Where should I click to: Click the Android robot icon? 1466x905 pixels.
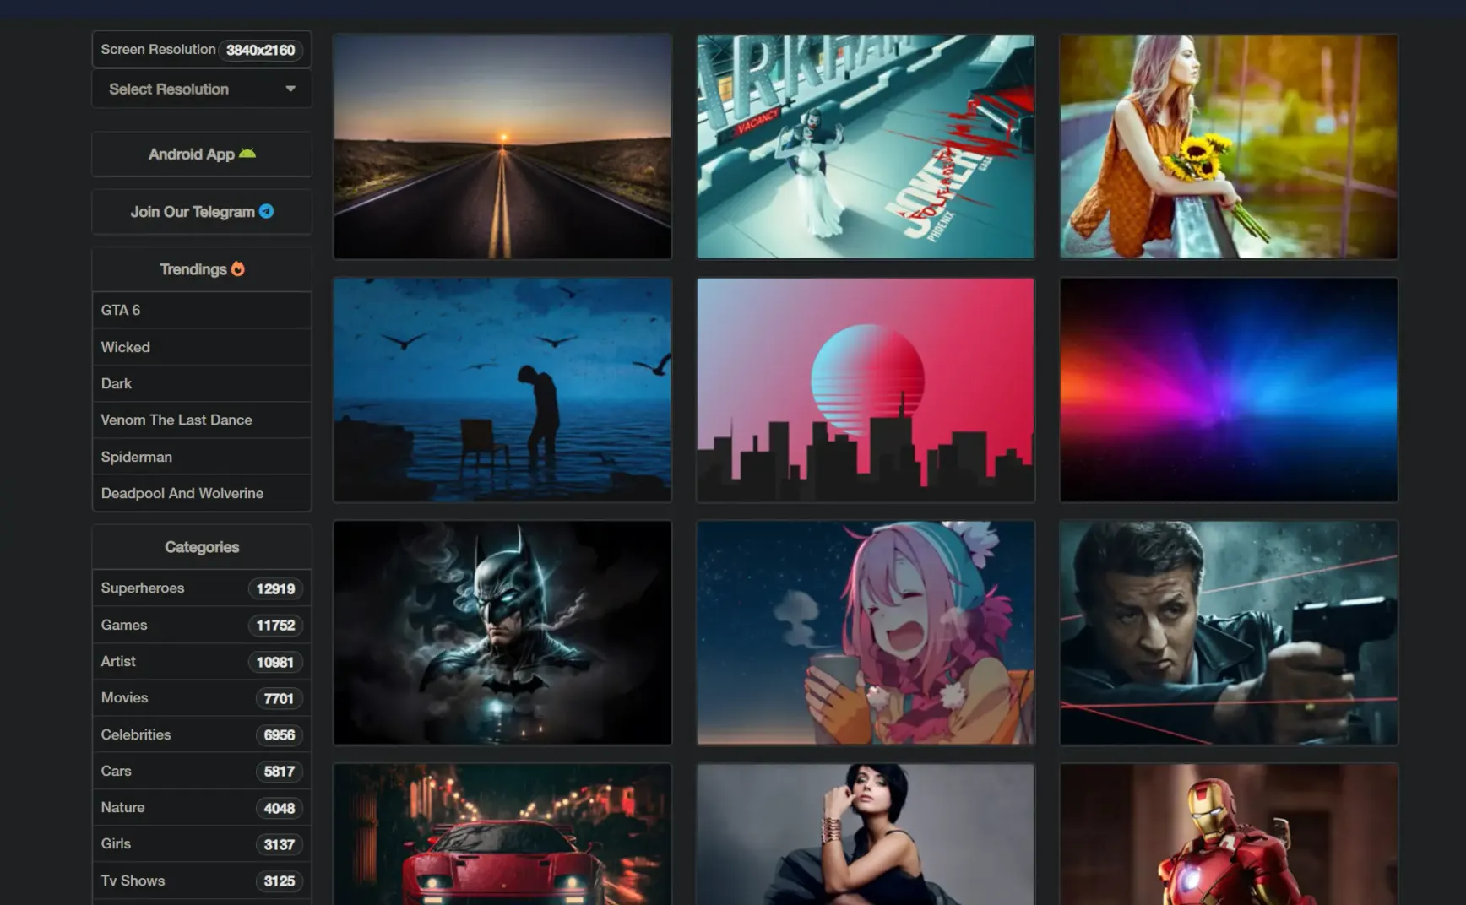[x=247, y=154]
